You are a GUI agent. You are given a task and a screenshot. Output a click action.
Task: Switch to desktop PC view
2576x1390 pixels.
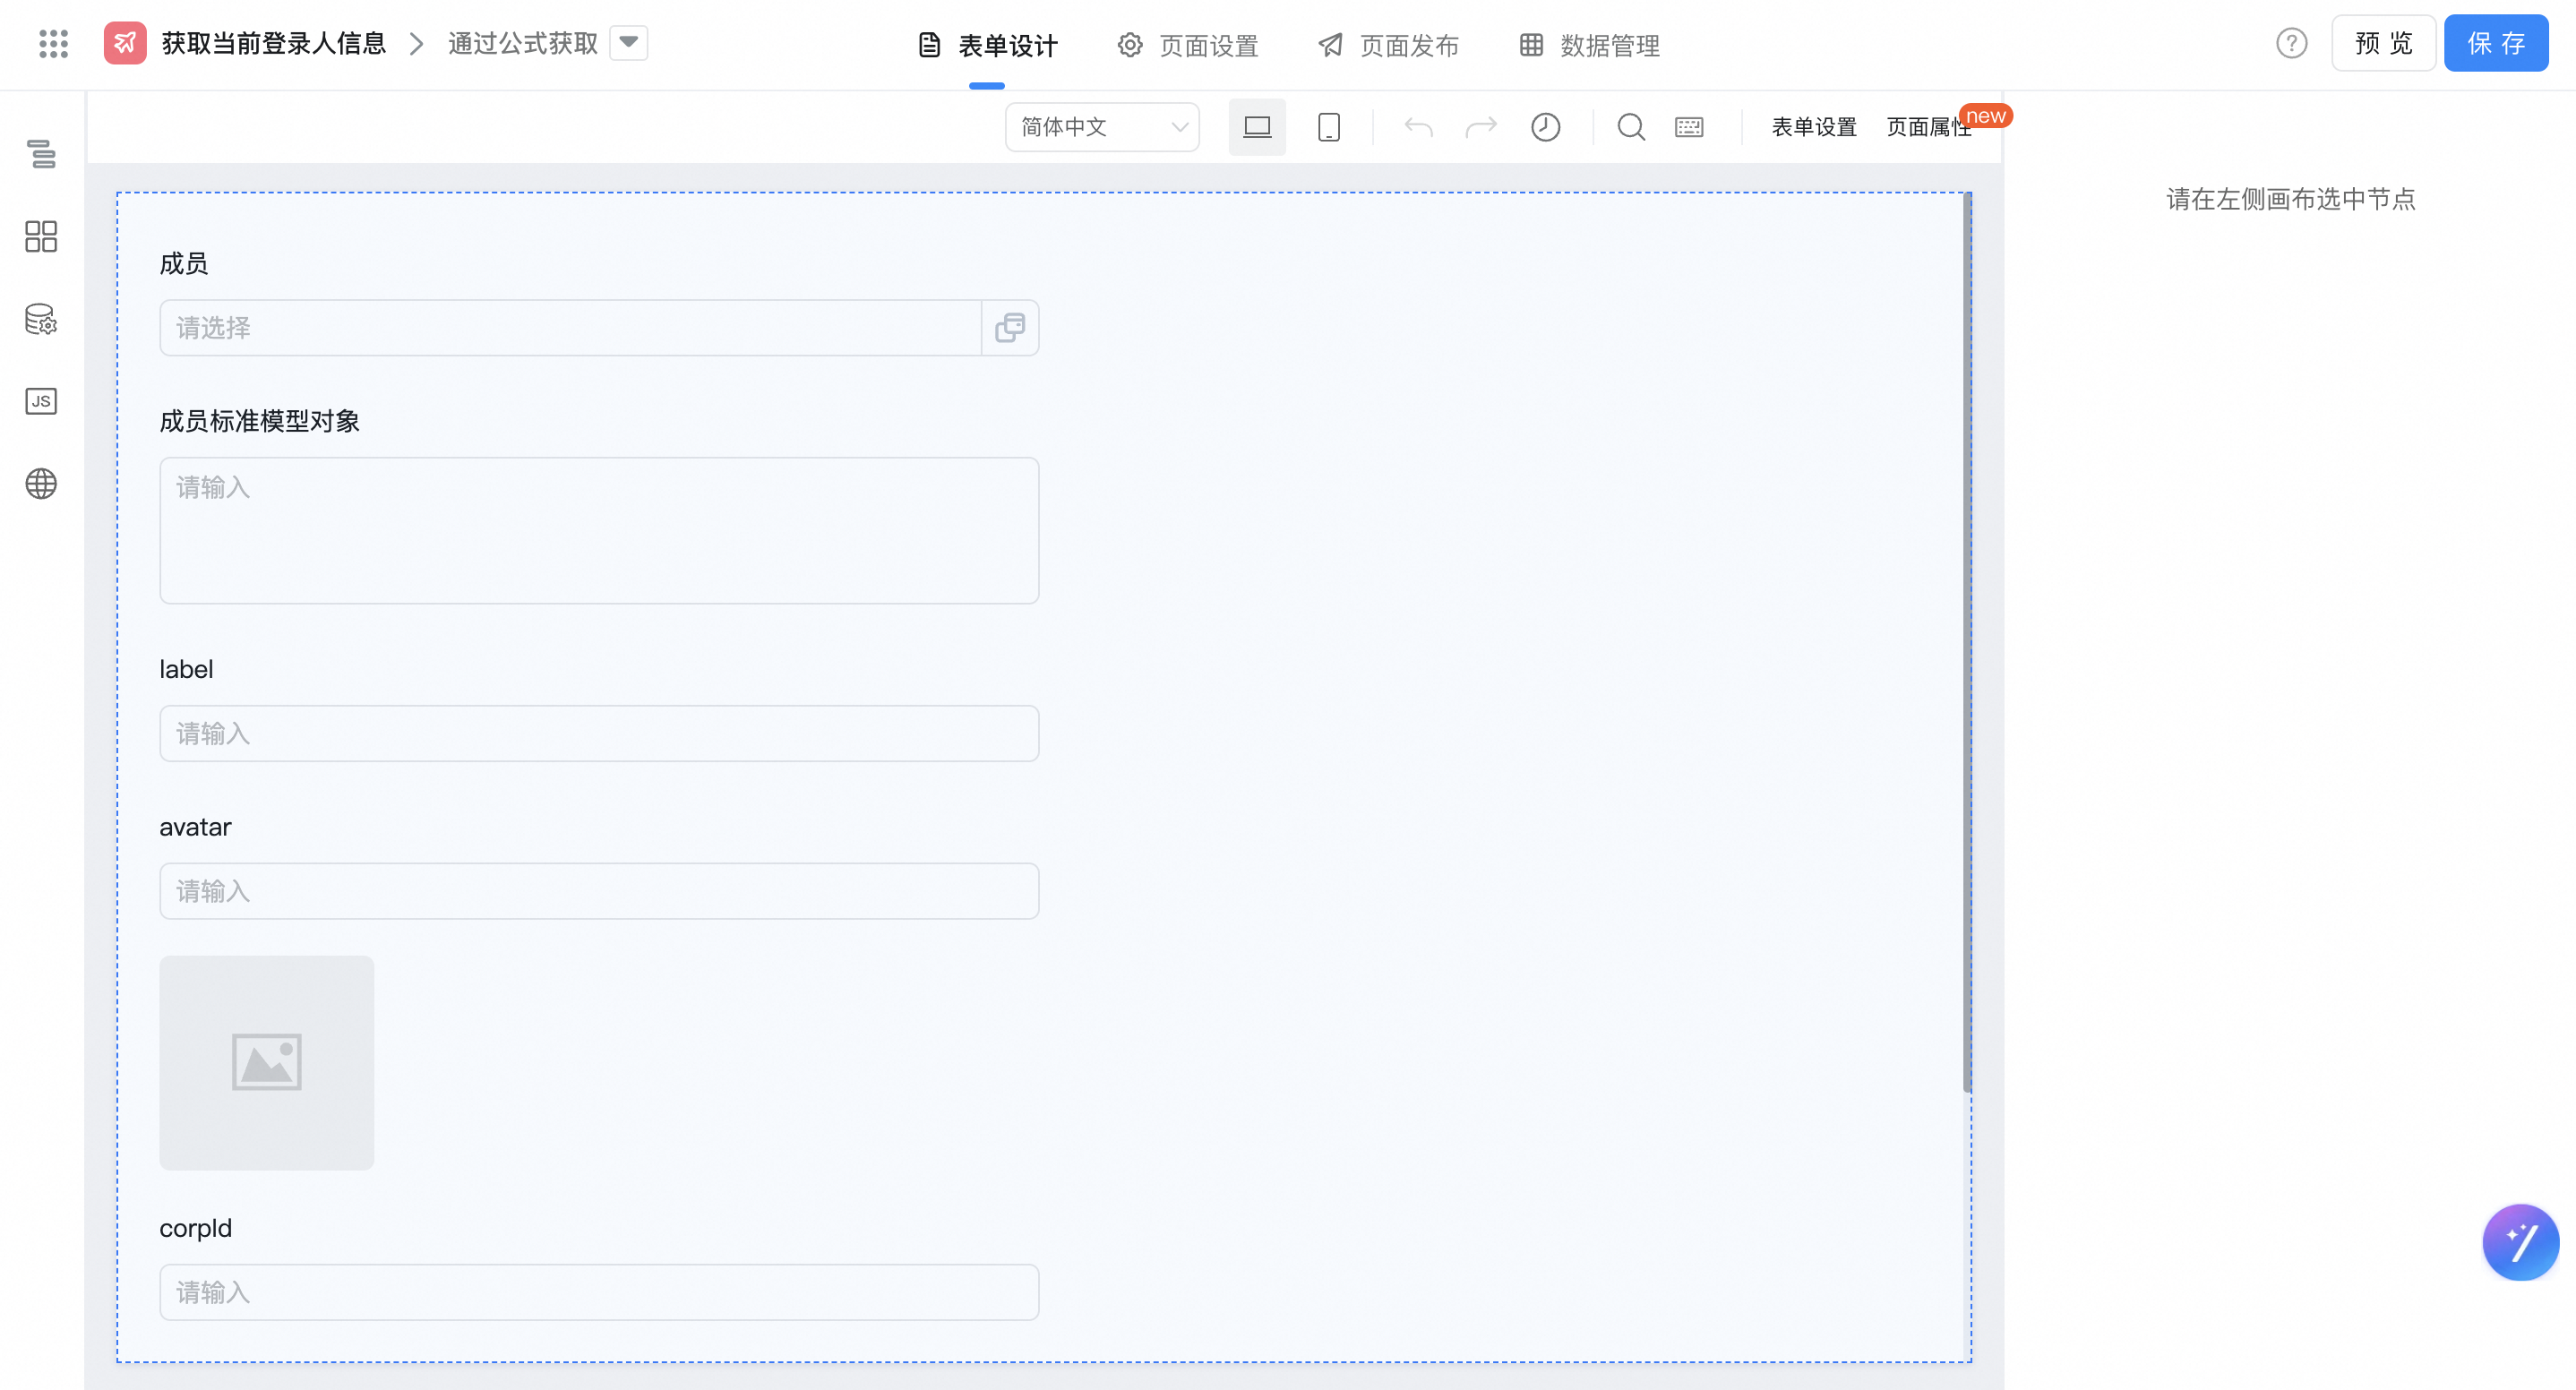(1257, 127)
